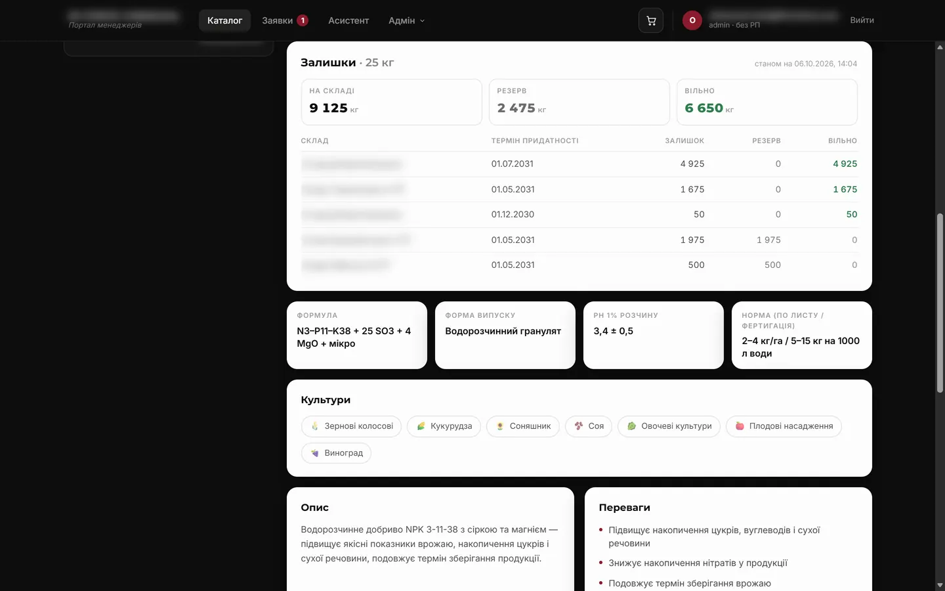Click the Склад column header
This screenshot has height=591, width=945.
[x=315, y=141]
